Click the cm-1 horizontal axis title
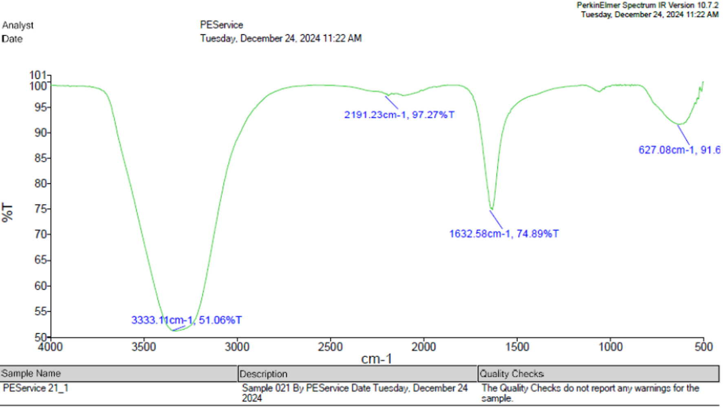This screenshot has height=408, width=723. pyautogui.click(x=376, y=359)
